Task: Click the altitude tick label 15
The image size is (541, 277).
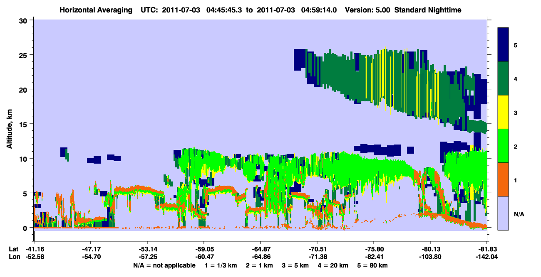Action: [24, 124]
